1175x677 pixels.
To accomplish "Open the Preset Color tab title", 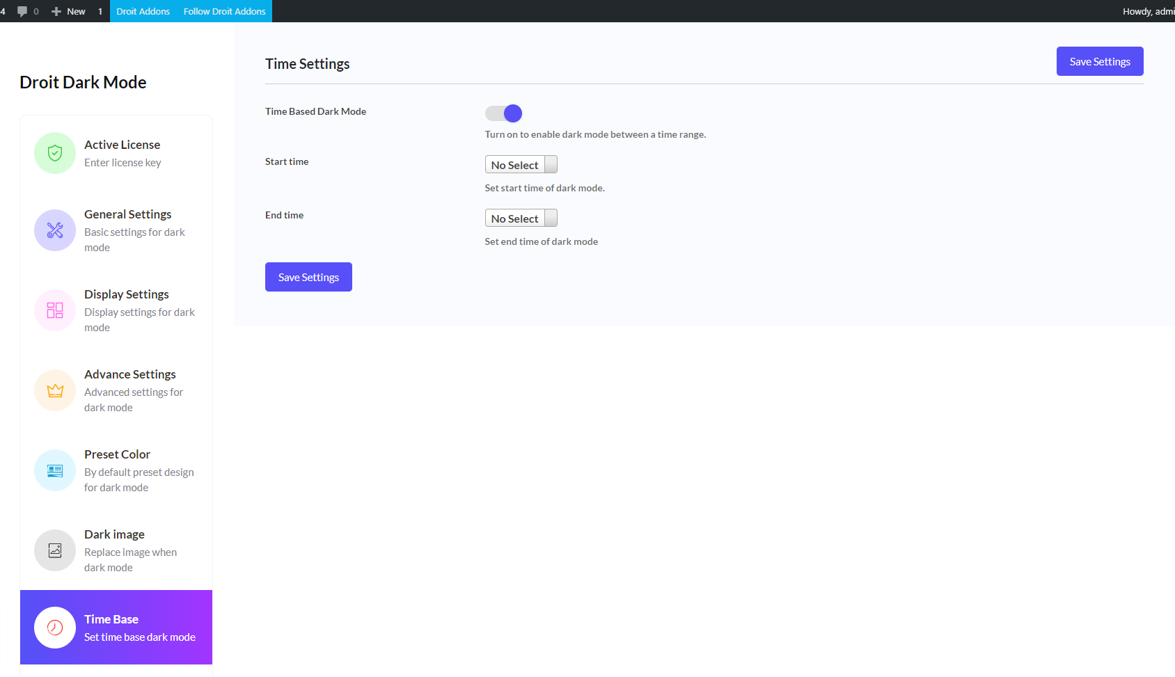I will pyautogui.click(x=118, y=454).
